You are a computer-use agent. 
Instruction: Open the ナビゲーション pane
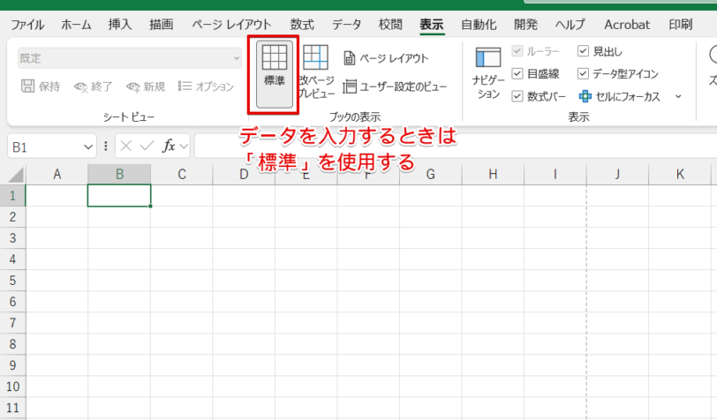488,73
